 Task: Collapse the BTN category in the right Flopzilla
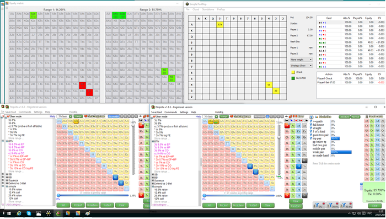click(x=153, y=141)
